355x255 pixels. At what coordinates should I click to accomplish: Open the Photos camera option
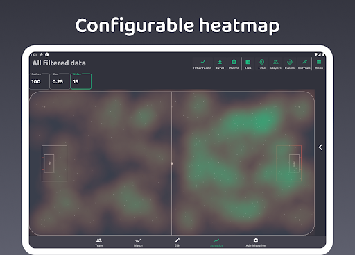pos(234,64)
